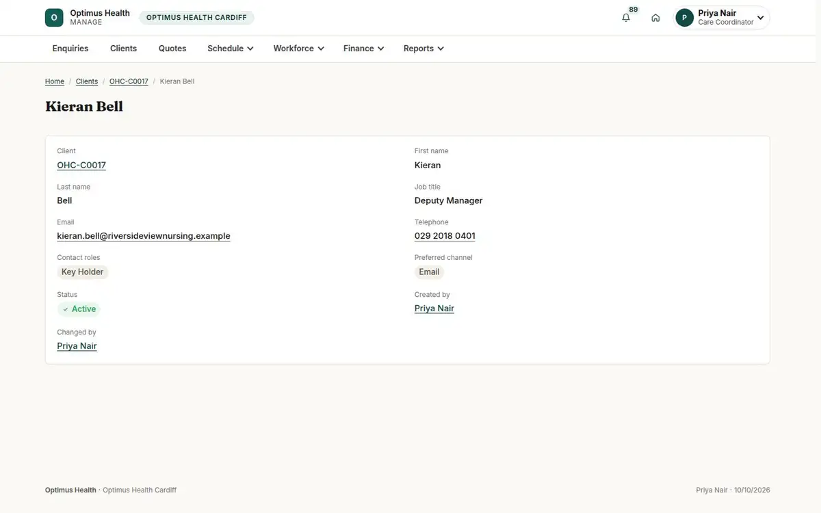
Task: Open the notifications bell icon
Action: click(626, 18)
